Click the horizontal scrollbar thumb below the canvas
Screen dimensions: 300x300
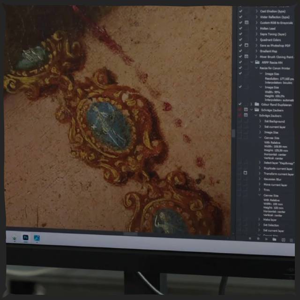(x=130, y=234)
